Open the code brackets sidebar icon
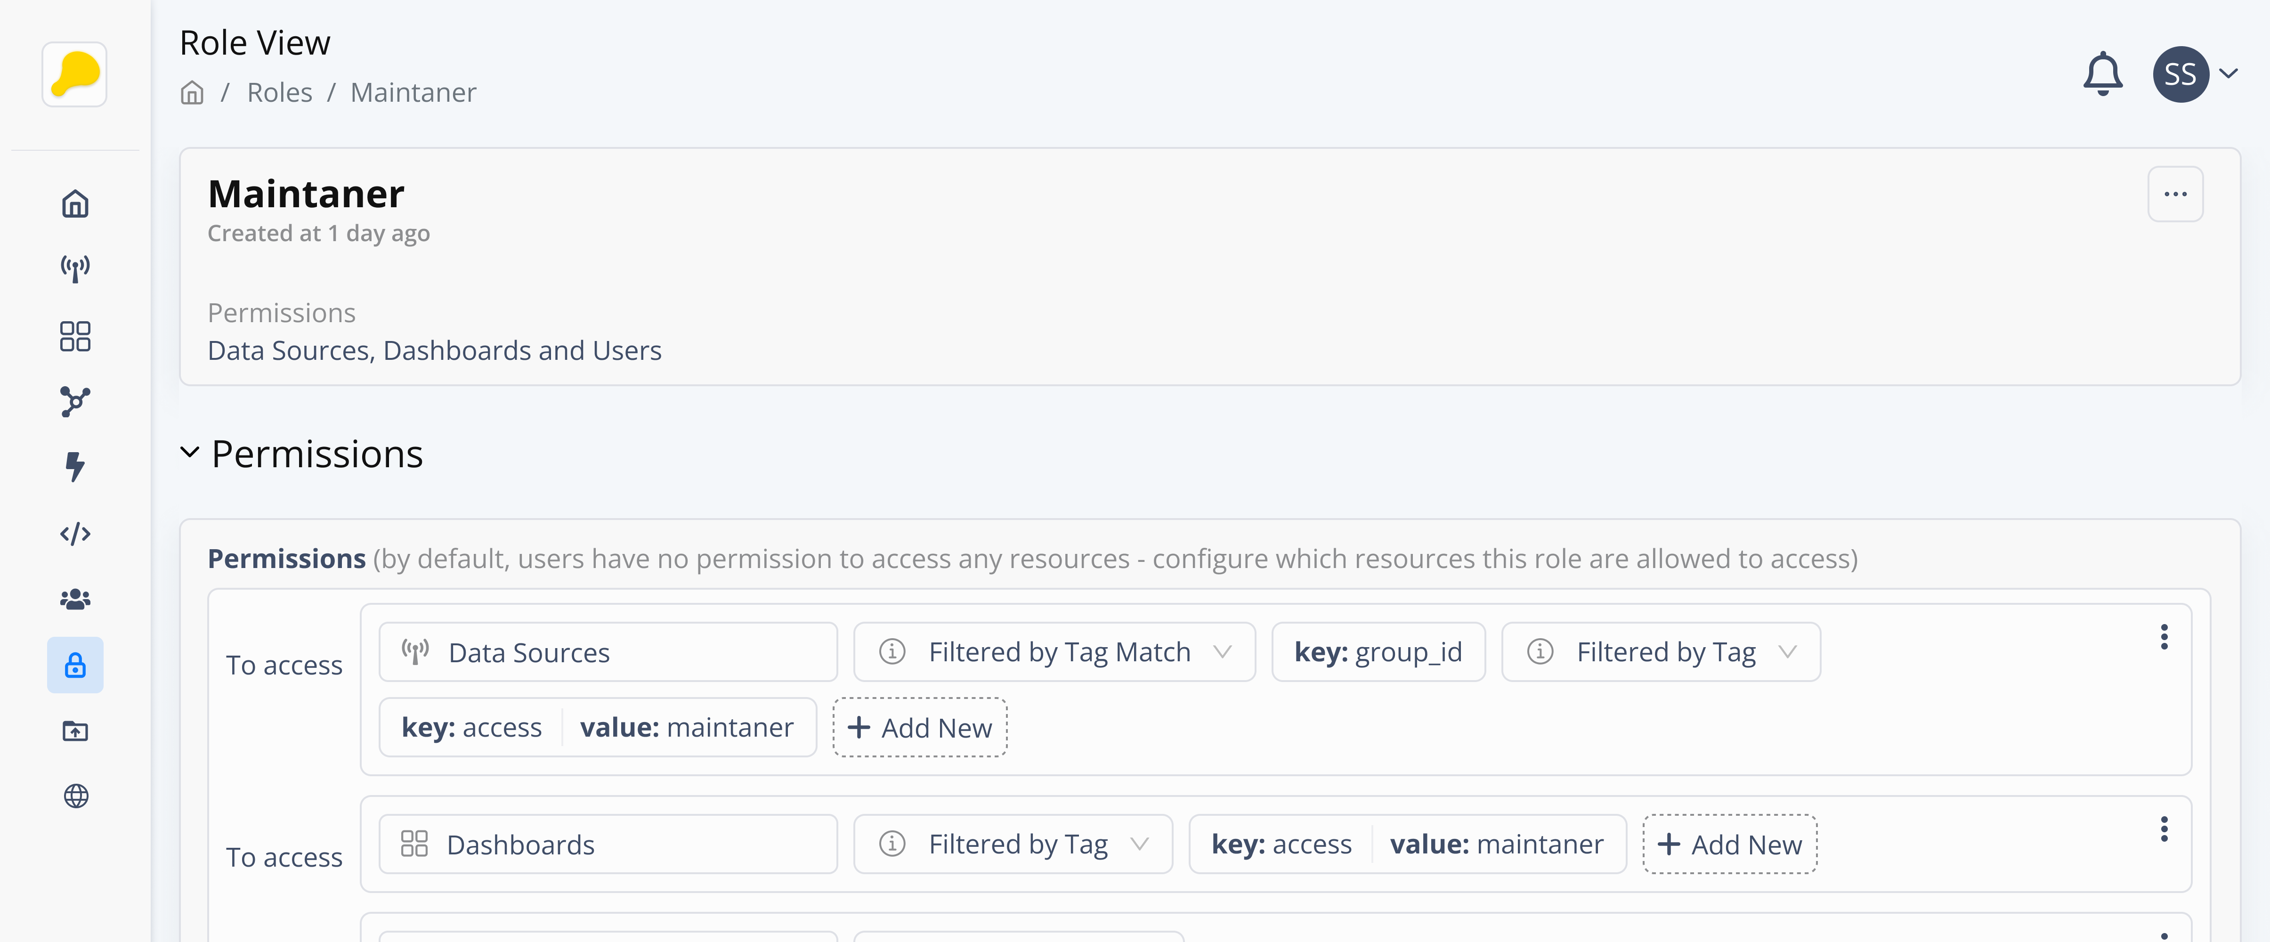Image resolution: width=2270 pixels, height=942 pixels. 75,533
